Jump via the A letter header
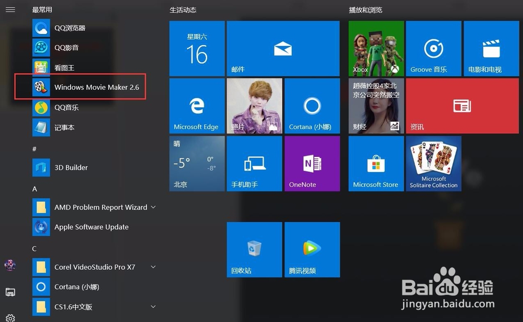Screen dimensions: 523x322 pos(35,189)
